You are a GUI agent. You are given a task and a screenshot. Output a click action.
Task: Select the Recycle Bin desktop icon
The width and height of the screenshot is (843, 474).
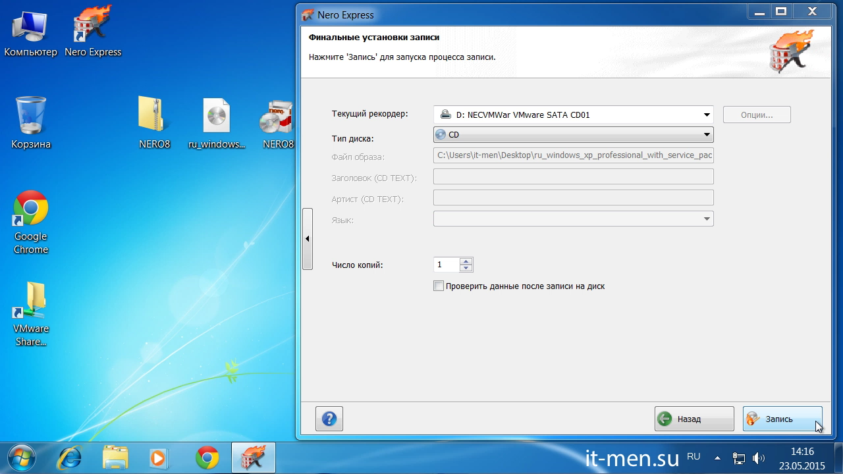31,123
